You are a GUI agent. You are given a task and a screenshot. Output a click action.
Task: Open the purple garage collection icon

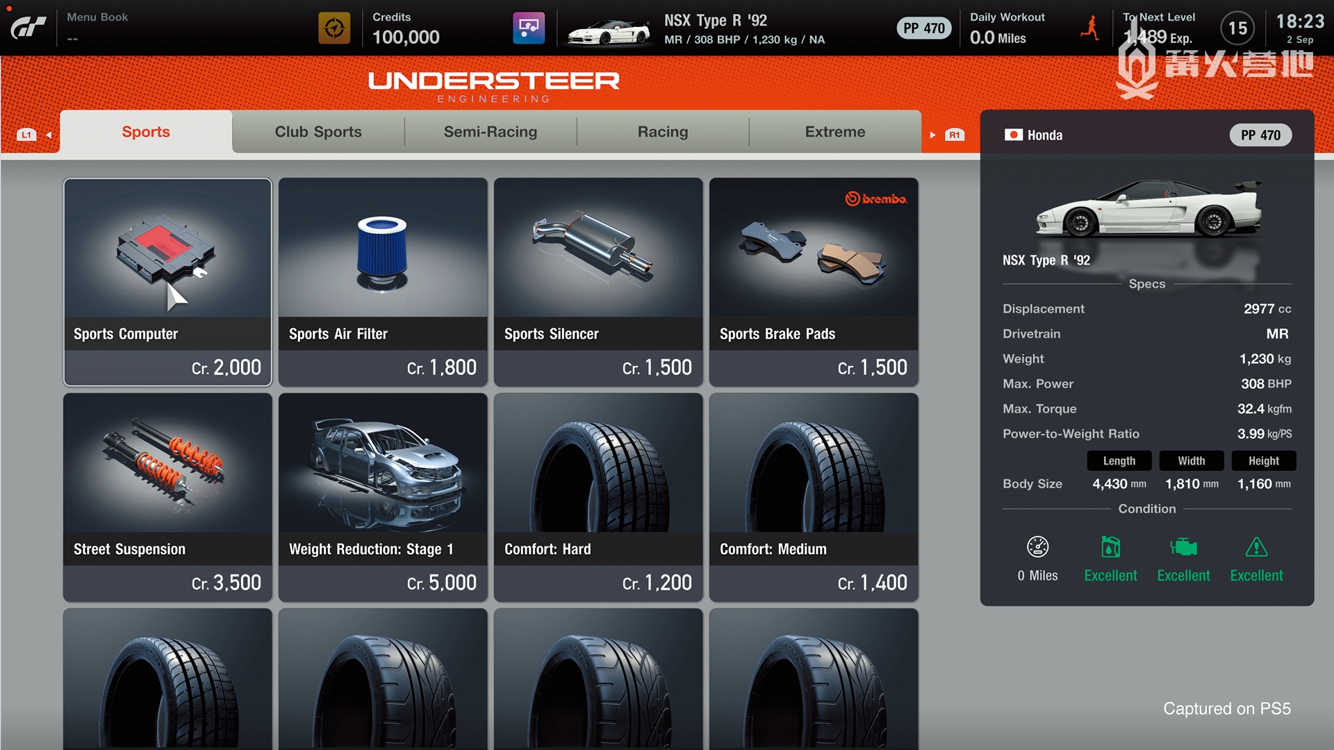click(x=529, y=28)
